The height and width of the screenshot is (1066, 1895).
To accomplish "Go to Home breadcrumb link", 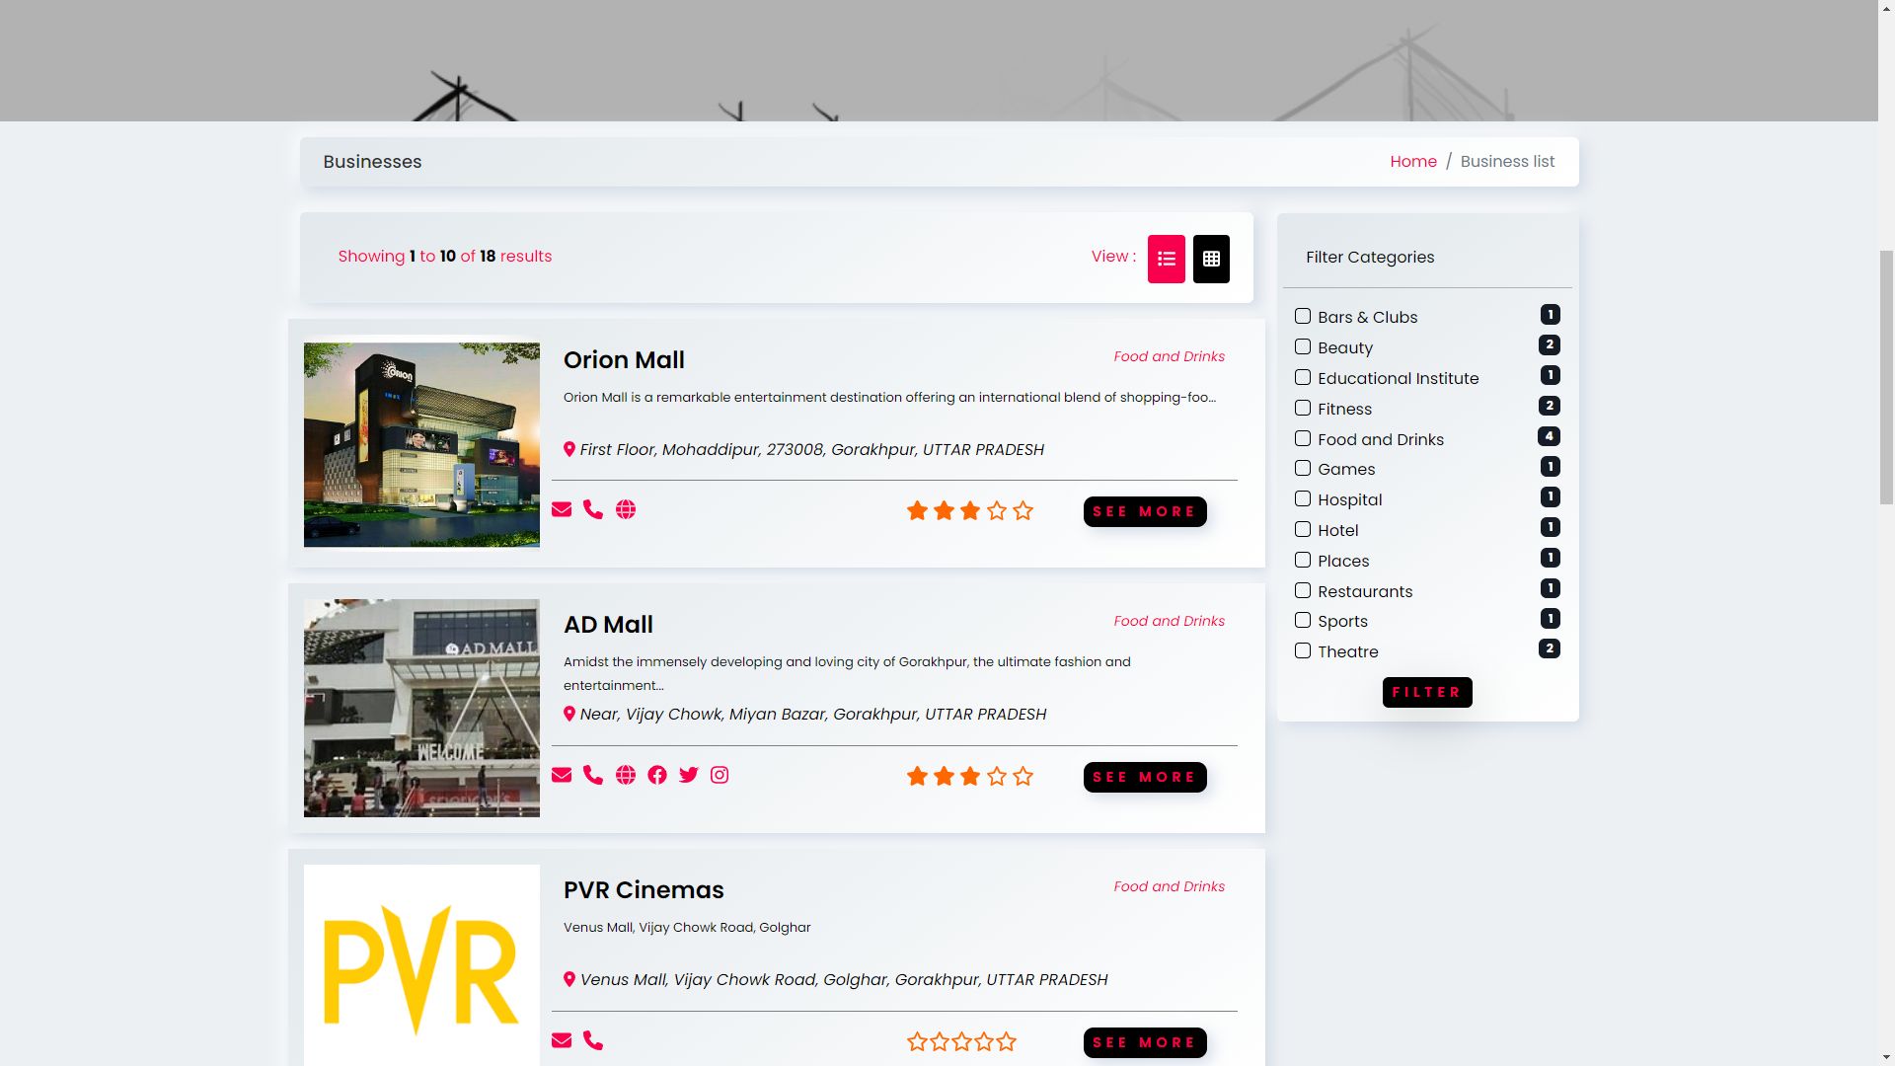I will pos(1413,161).
